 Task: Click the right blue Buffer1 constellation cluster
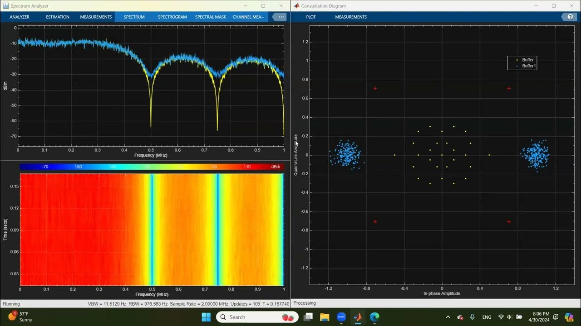point(536,155)
